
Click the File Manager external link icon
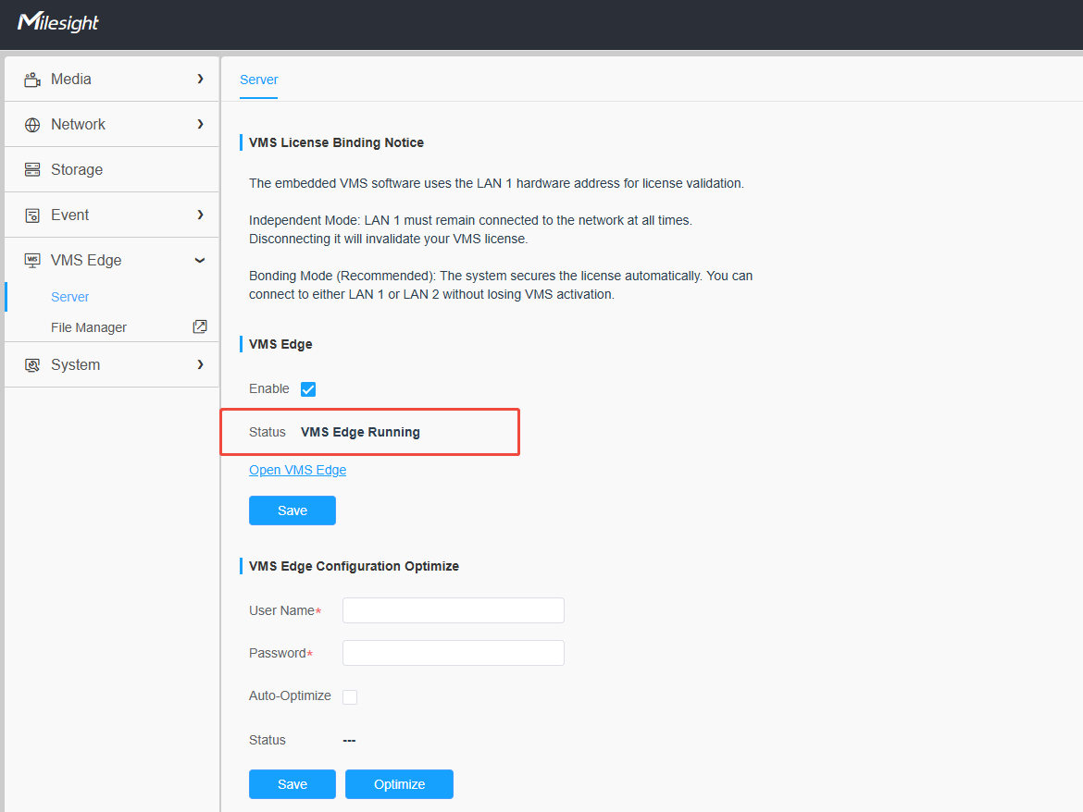click(200, 326)
